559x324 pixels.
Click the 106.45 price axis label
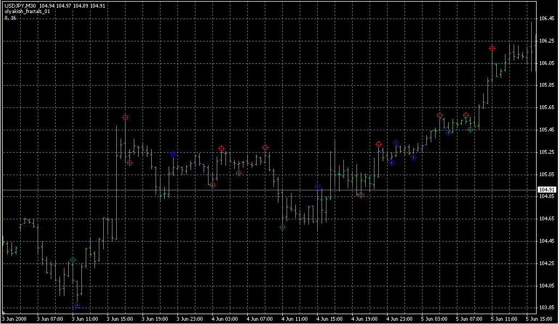click(x=546, y=19)
